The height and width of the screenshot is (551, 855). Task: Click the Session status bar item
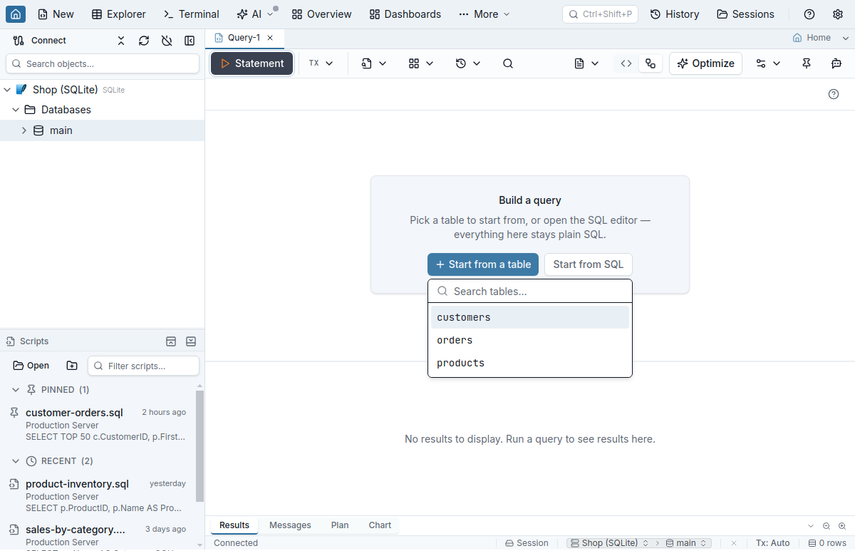click(x=527, y=543)
